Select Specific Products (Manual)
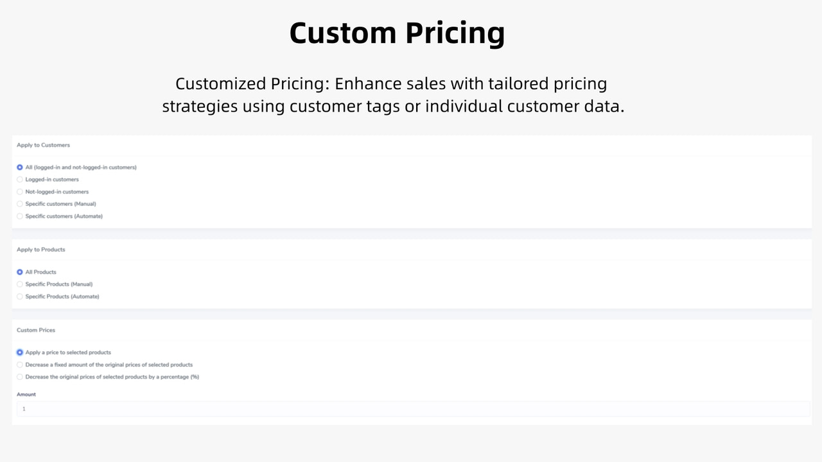Screen dimensions: 822x462 pyautogui.click(x=58, y=284)
